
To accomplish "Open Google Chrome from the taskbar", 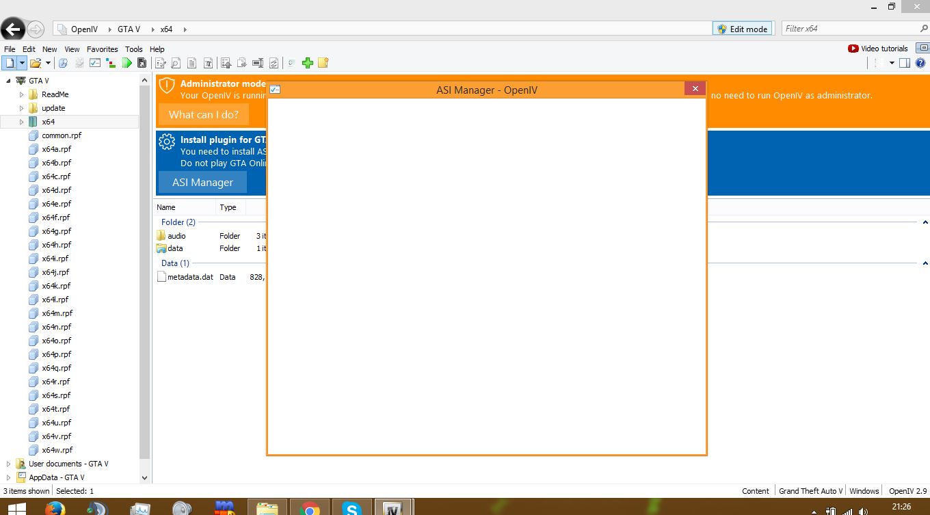I will pyautogui.click(x=310, y=509).
